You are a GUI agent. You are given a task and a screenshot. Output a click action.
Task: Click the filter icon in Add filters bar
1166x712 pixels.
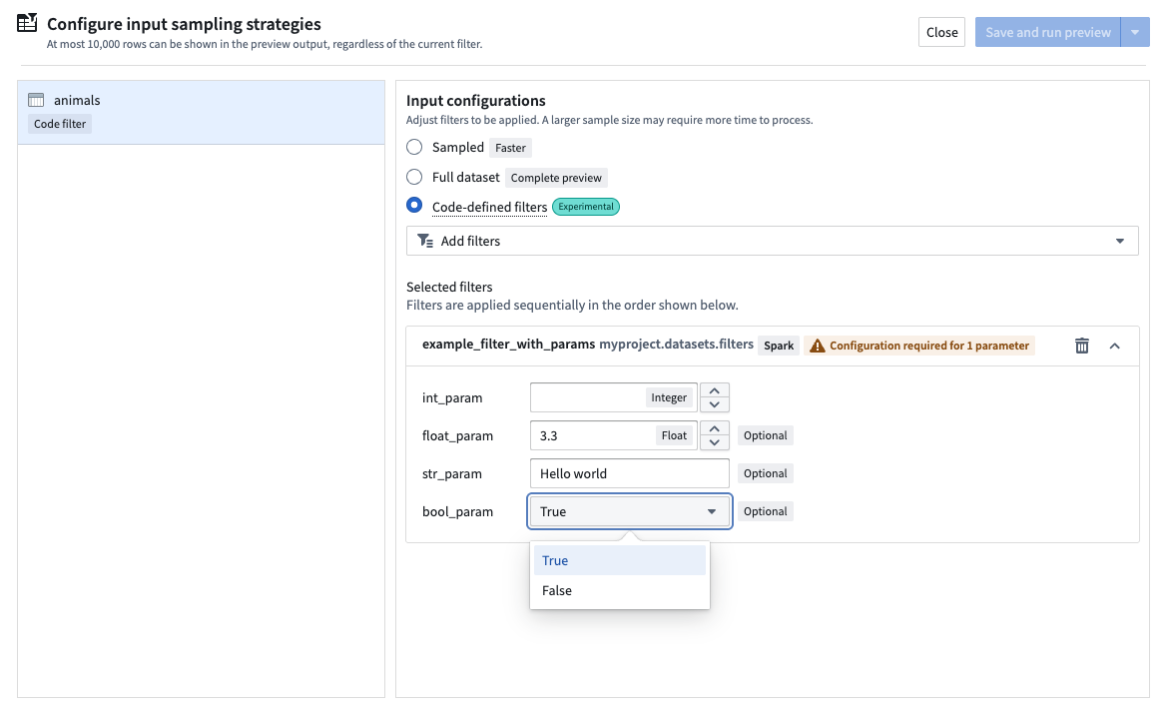[425, 241]
